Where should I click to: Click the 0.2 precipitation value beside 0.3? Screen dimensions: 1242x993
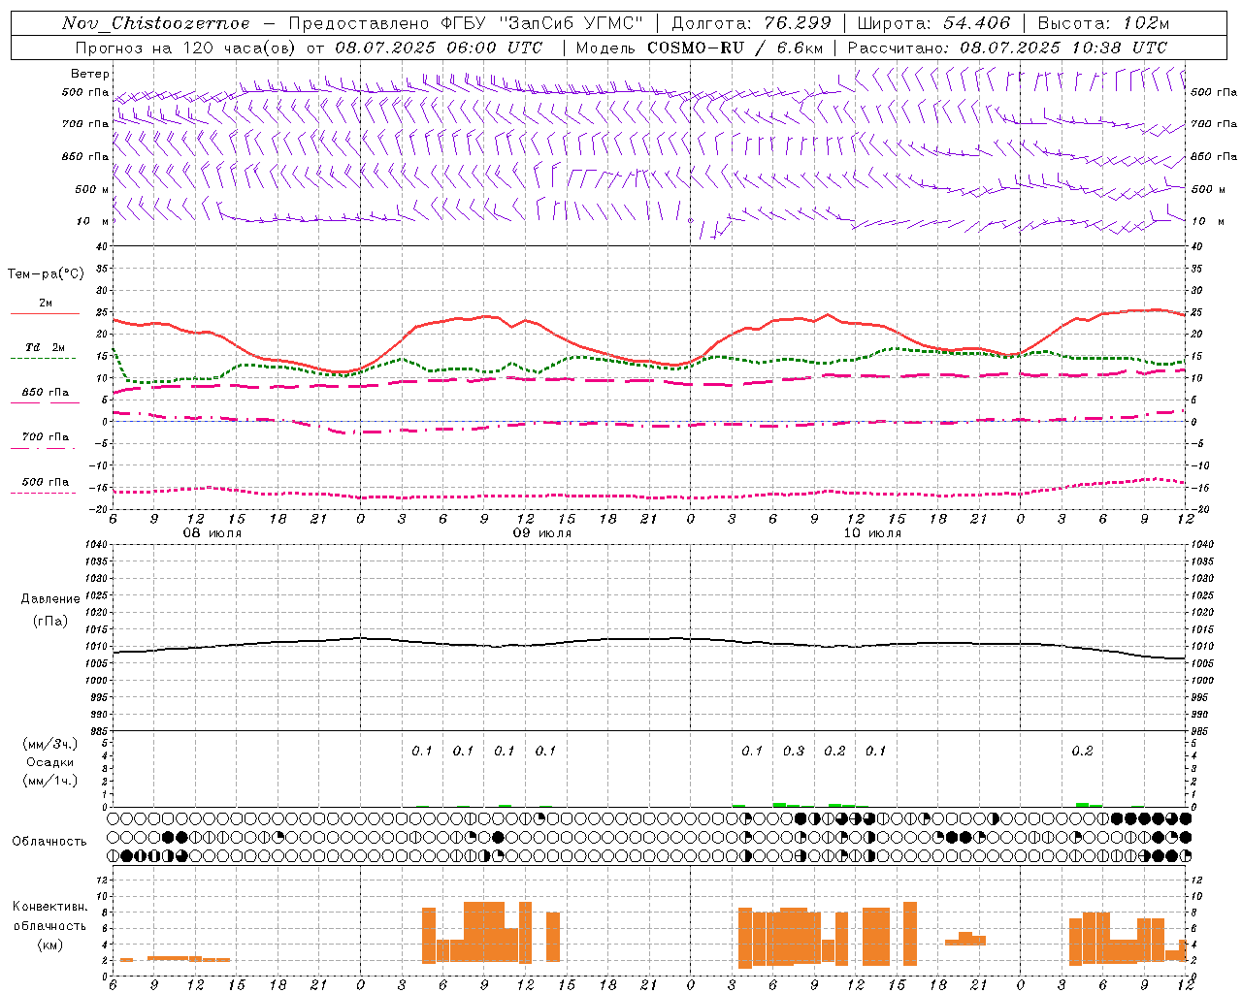point(835,751)
